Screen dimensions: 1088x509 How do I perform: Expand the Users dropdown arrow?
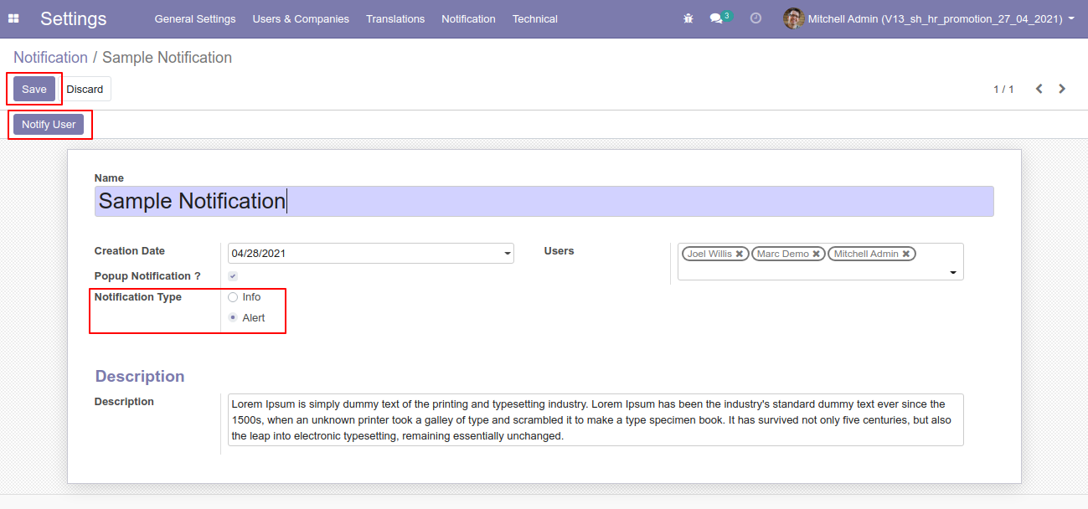click(x=953, y=273)
